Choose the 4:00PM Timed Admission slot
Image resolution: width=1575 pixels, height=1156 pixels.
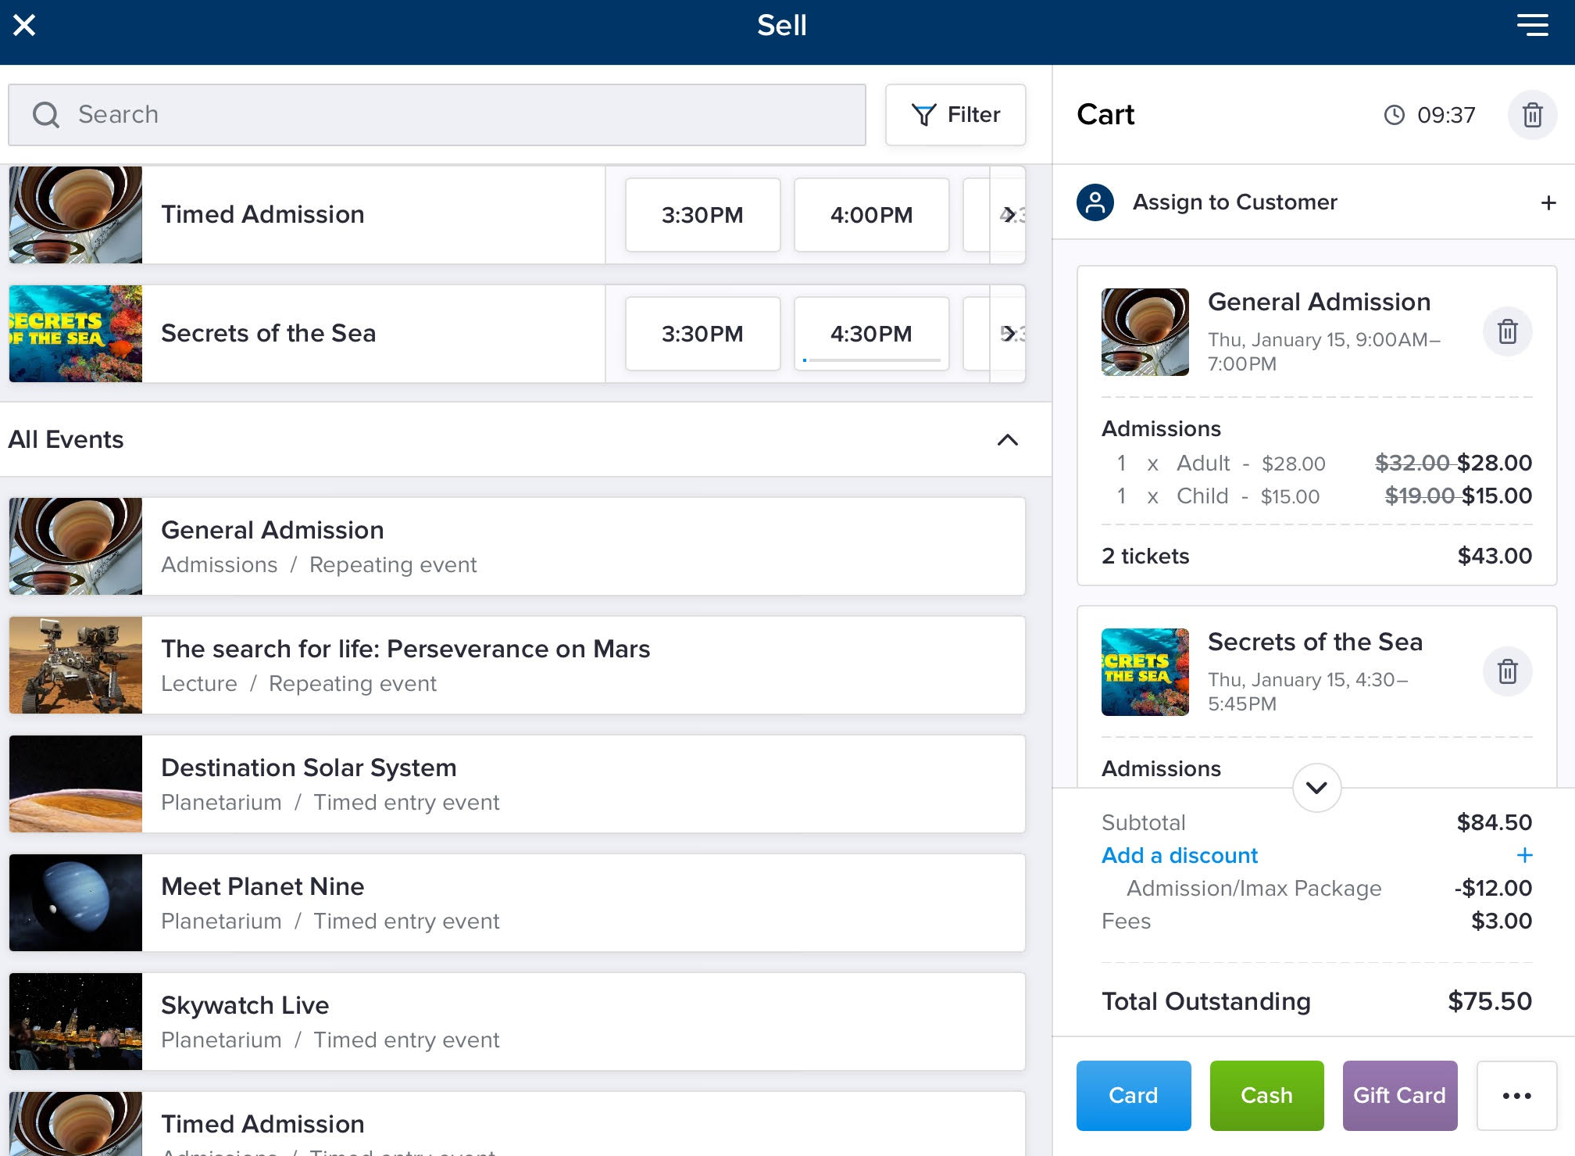(x=871, y=215)
